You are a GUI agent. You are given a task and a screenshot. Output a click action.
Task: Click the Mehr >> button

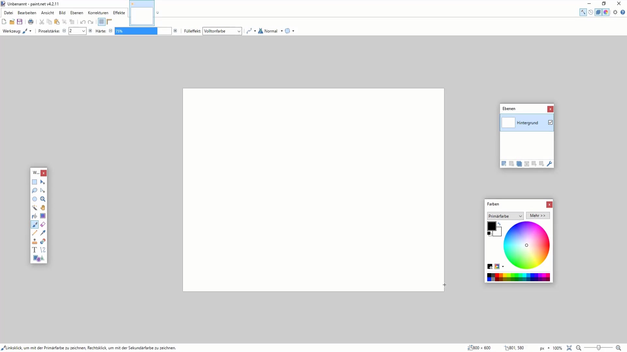[538, 216]
